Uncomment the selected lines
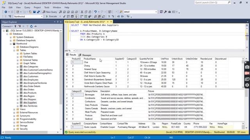This screenshot has width=250, height=140. coord(113,16)
